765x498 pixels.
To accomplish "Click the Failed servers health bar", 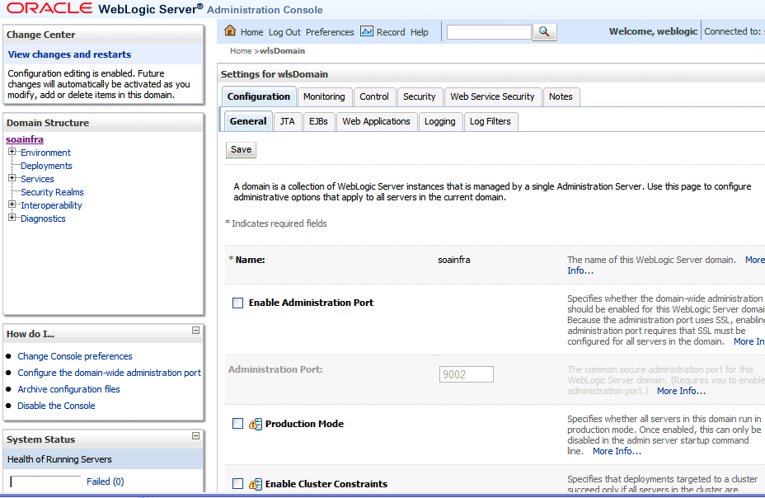I will [x=45, y=482].
